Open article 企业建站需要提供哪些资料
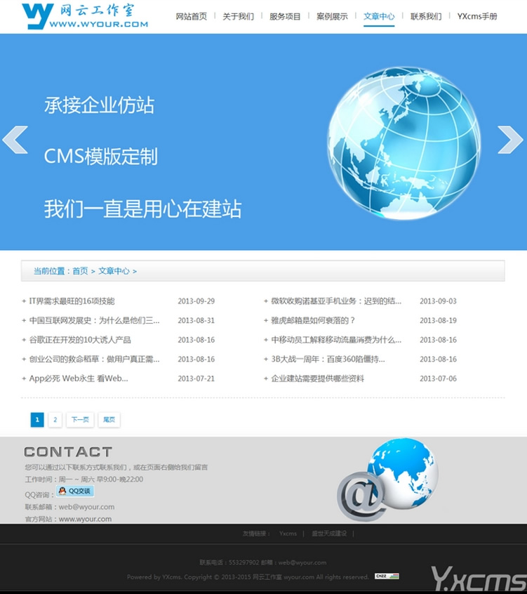Image resolution: width=527 pixels, height=594 pixels. tap(317, 378)
